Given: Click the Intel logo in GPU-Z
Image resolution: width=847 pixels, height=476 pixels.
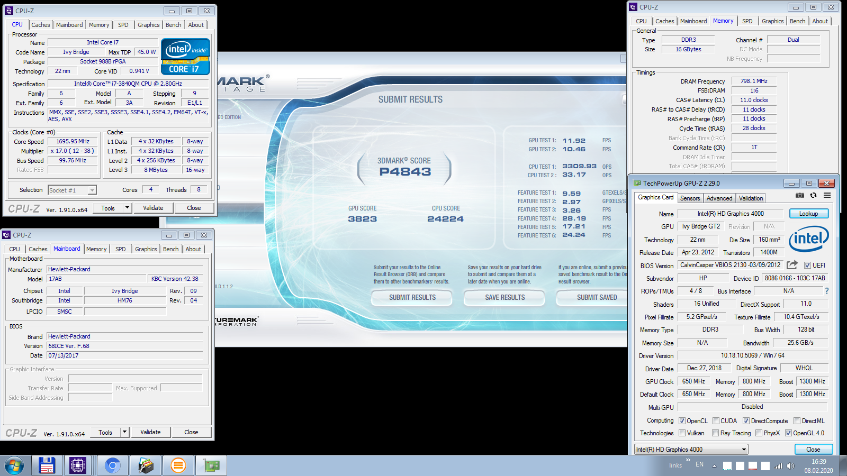Looking at the screenshot, I should (808, 239).
